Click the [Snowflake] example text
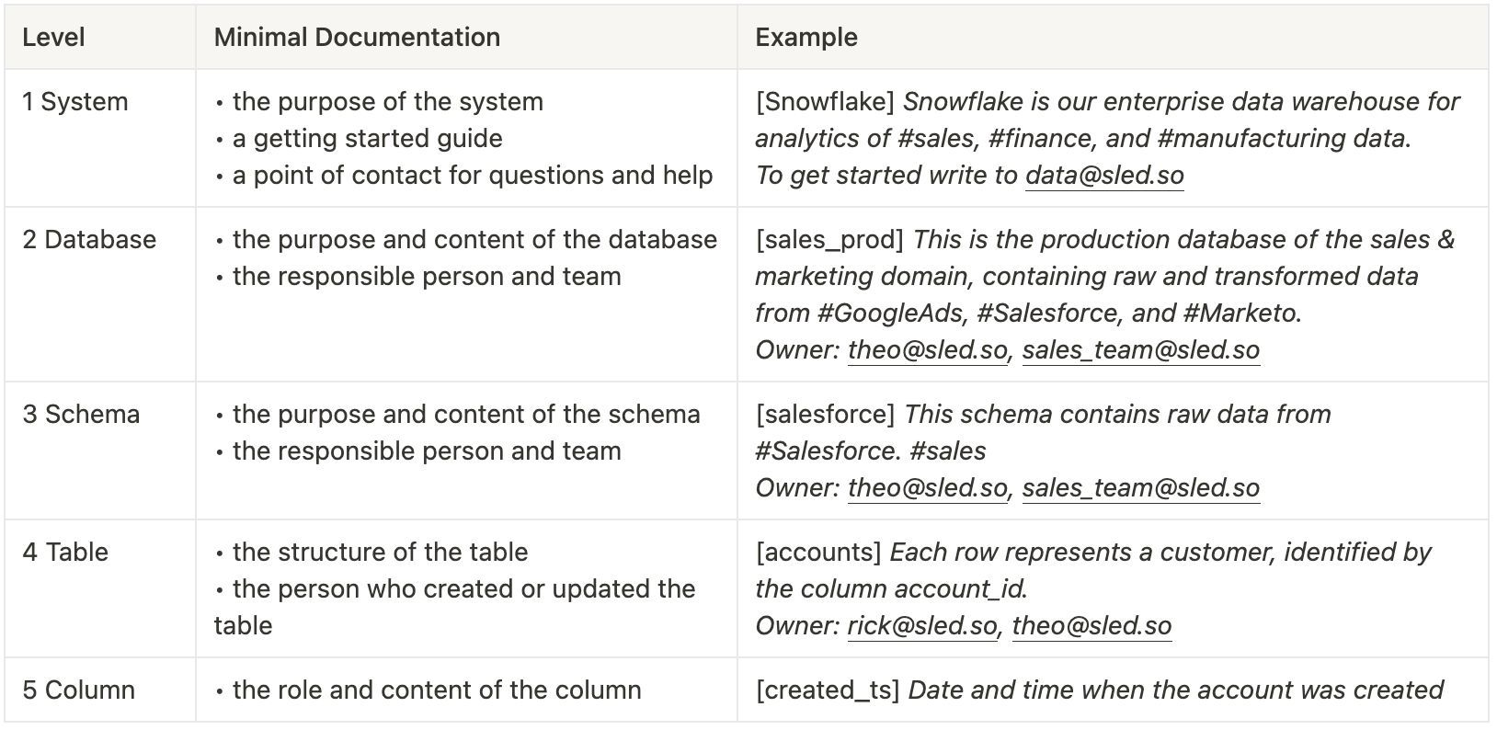The width and height of the screenshot is (1497, 730). tap(825, 101)
